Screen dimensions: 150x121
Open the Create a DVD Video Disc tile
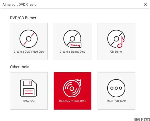tap(29, 42)
